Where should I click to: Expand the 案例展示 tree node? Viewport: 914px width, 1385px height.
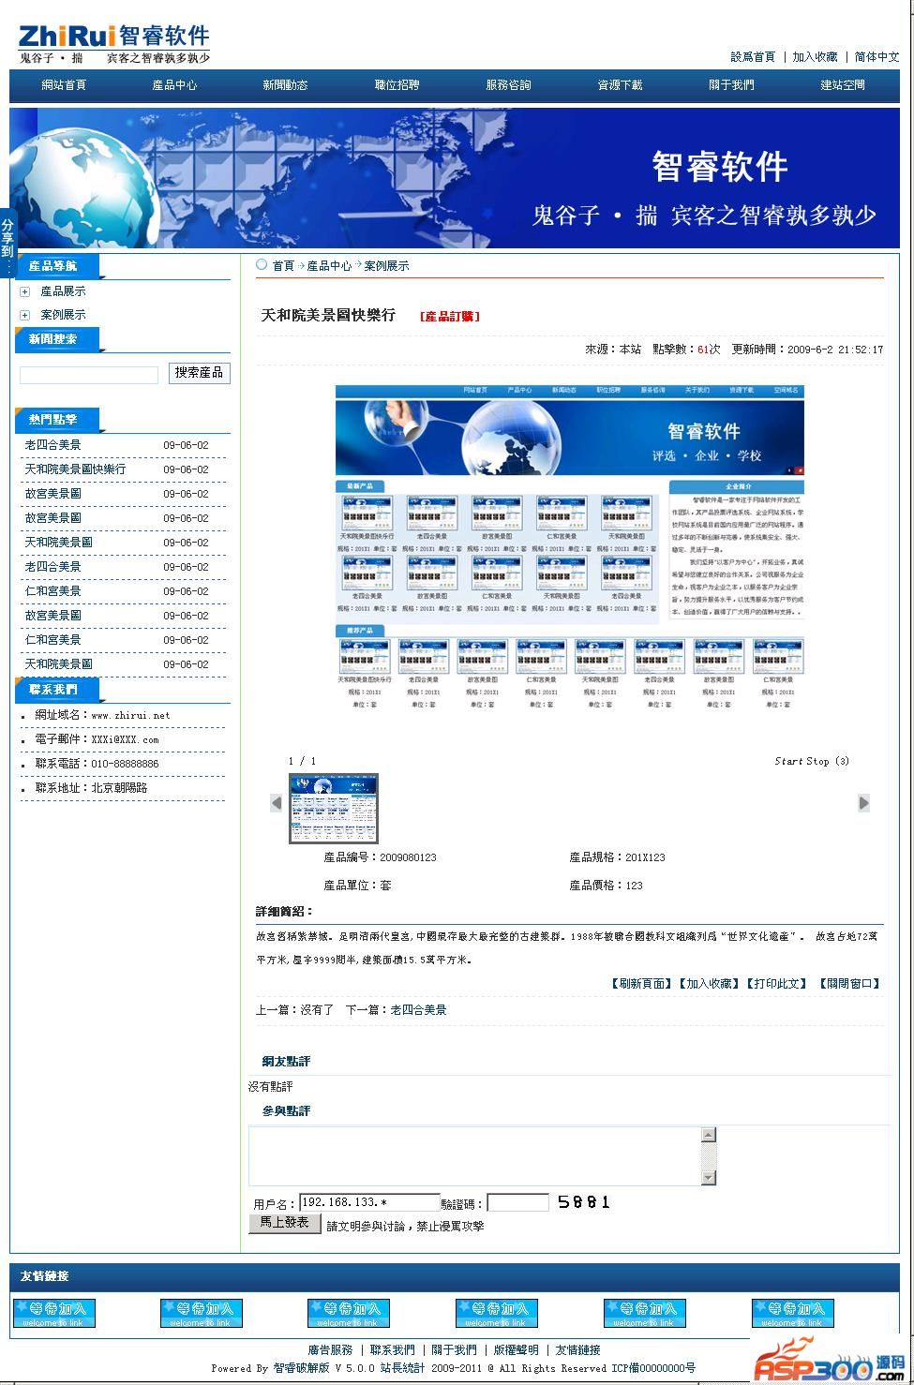pos(25,315)
